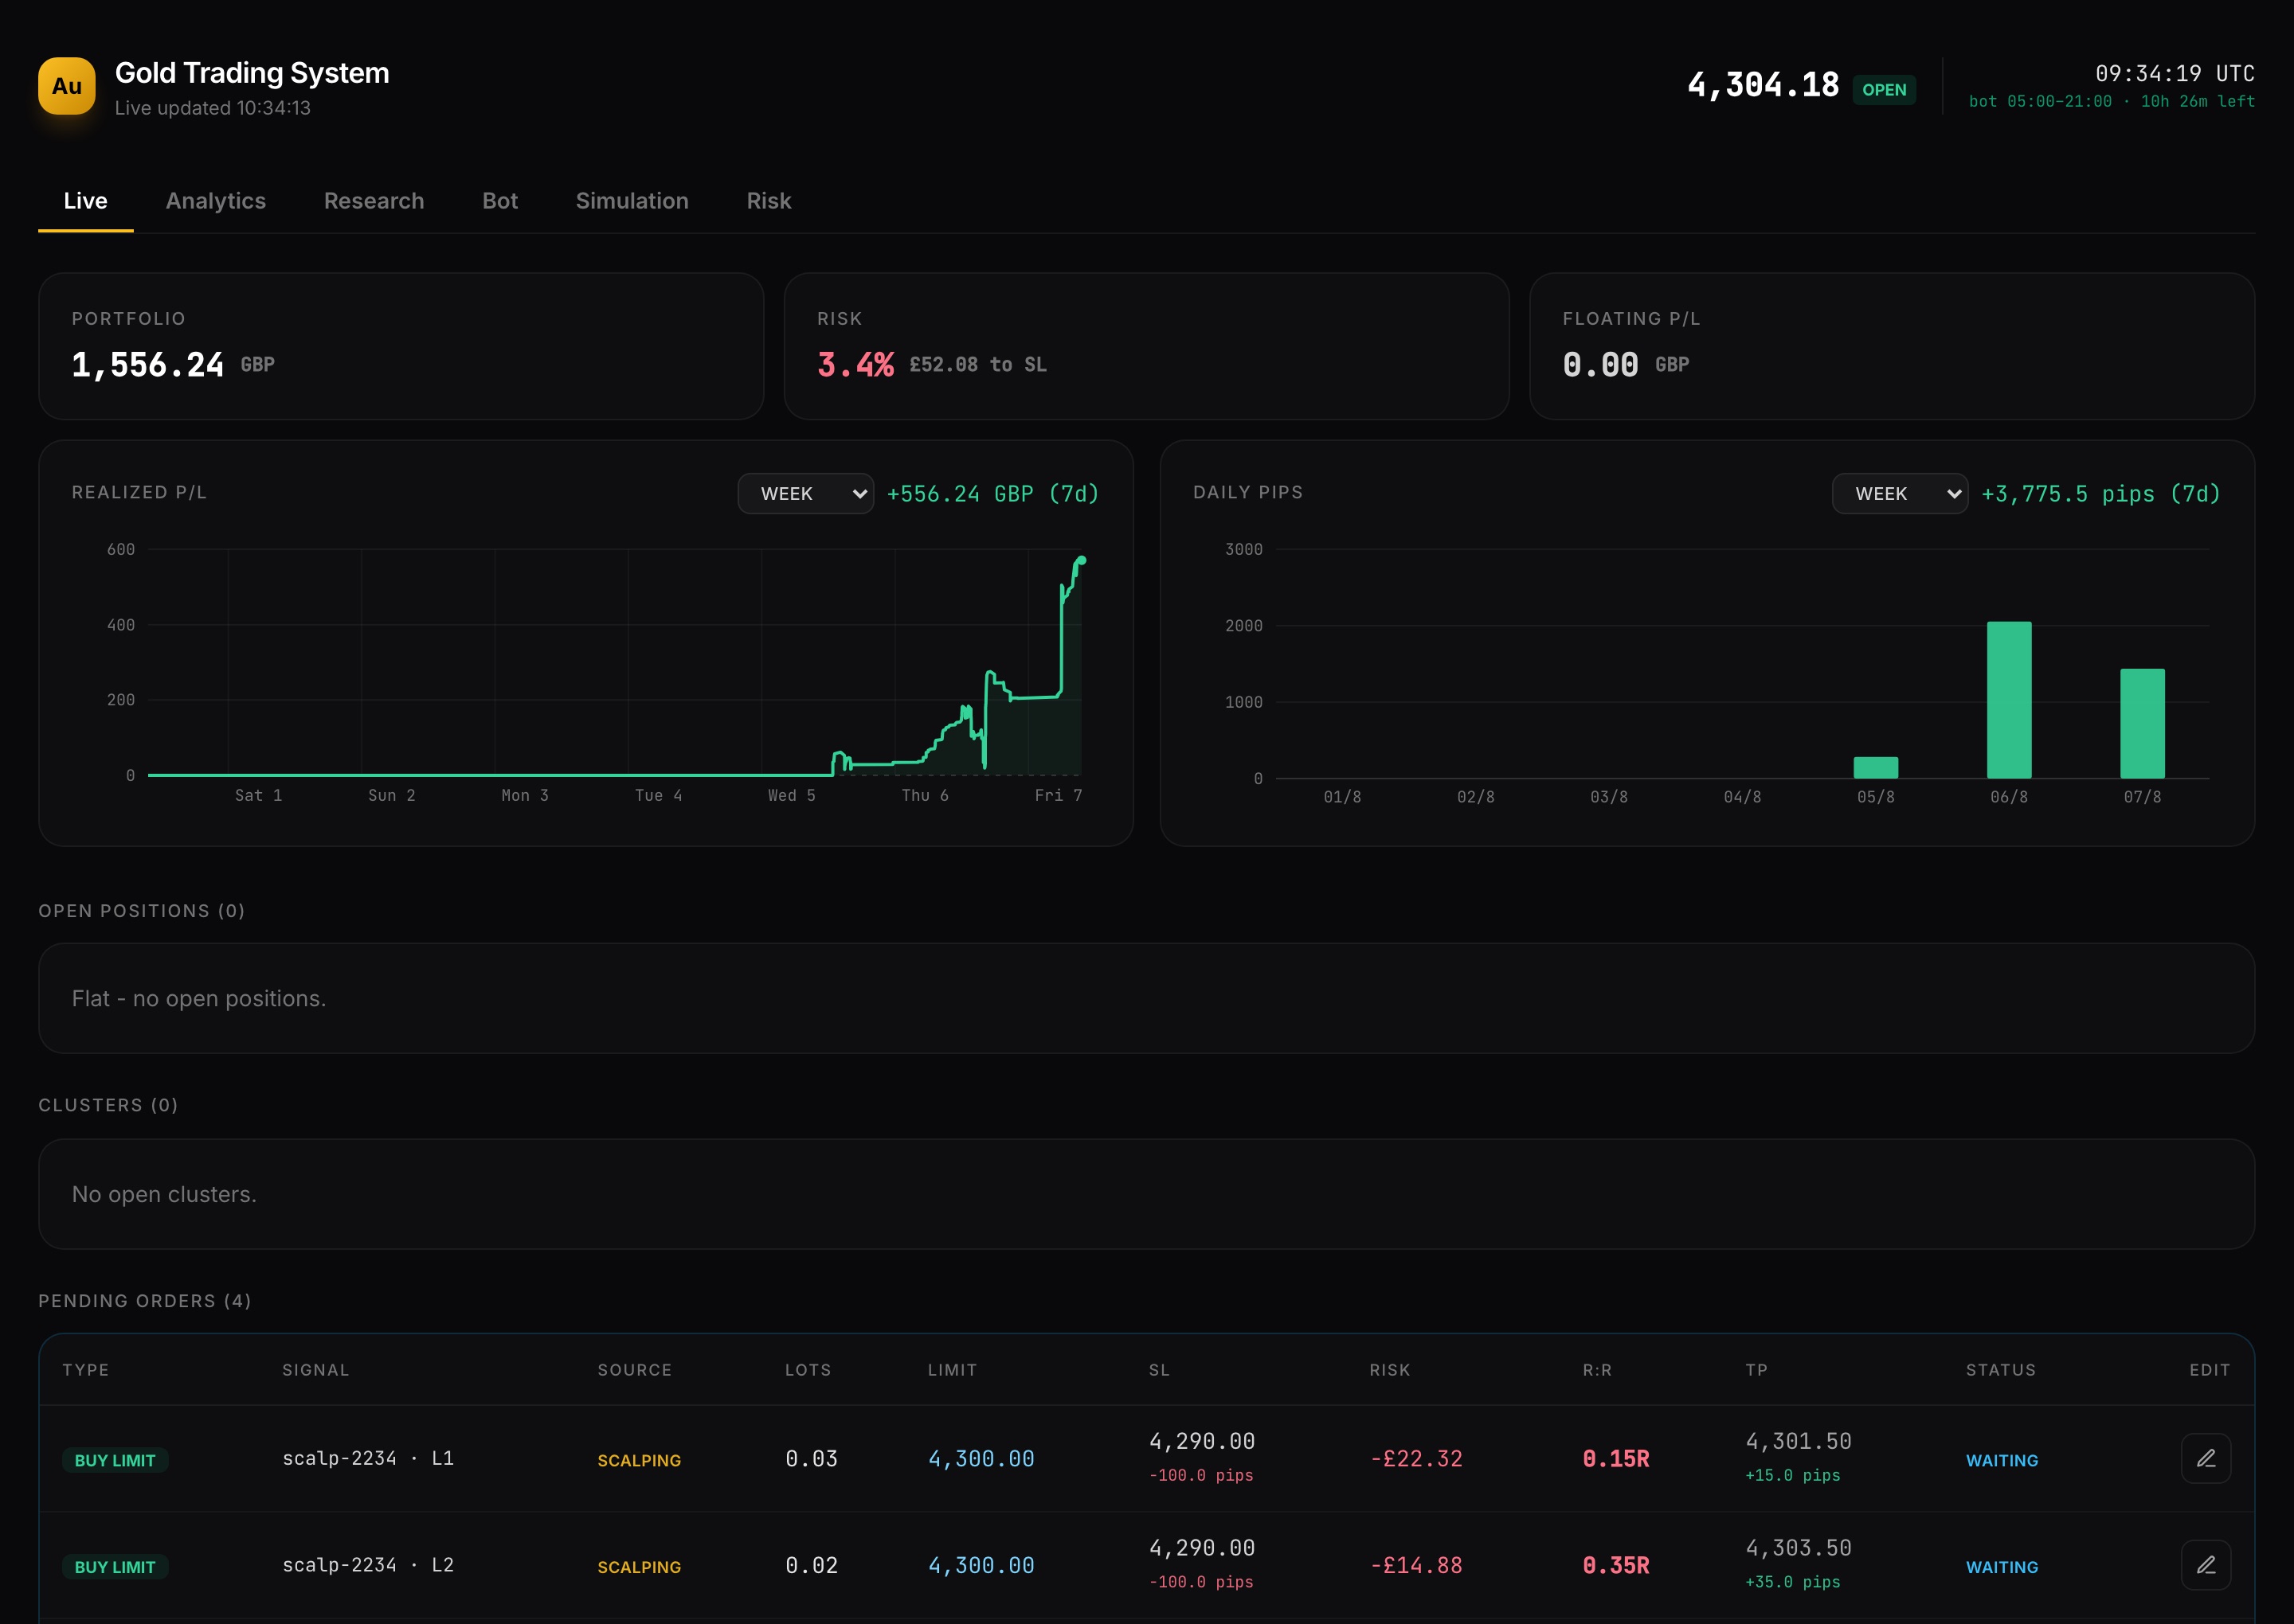2294x1624 pixels.
Task: Click the TYPE column header
Action: pos(85,1371)
